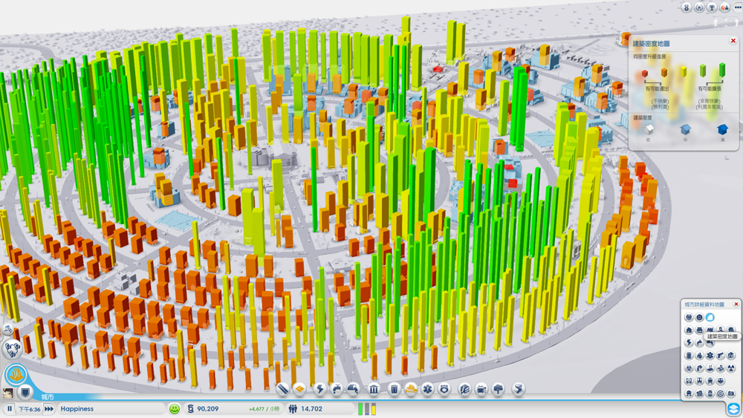Open the Sewage menu in bottom toolbar

pos(353,389)
